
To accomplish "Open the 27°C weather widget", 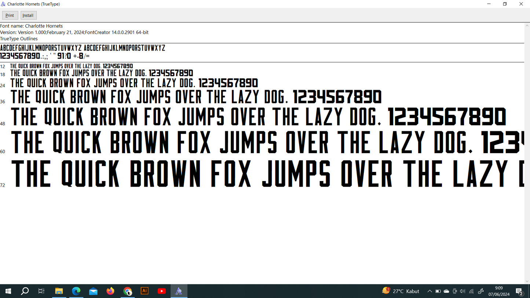I will [x=401, y=291].
